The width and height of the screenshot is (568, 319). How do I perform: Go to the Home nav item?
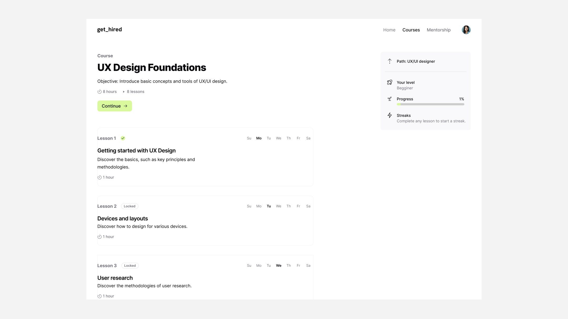[x=389, y=30]
